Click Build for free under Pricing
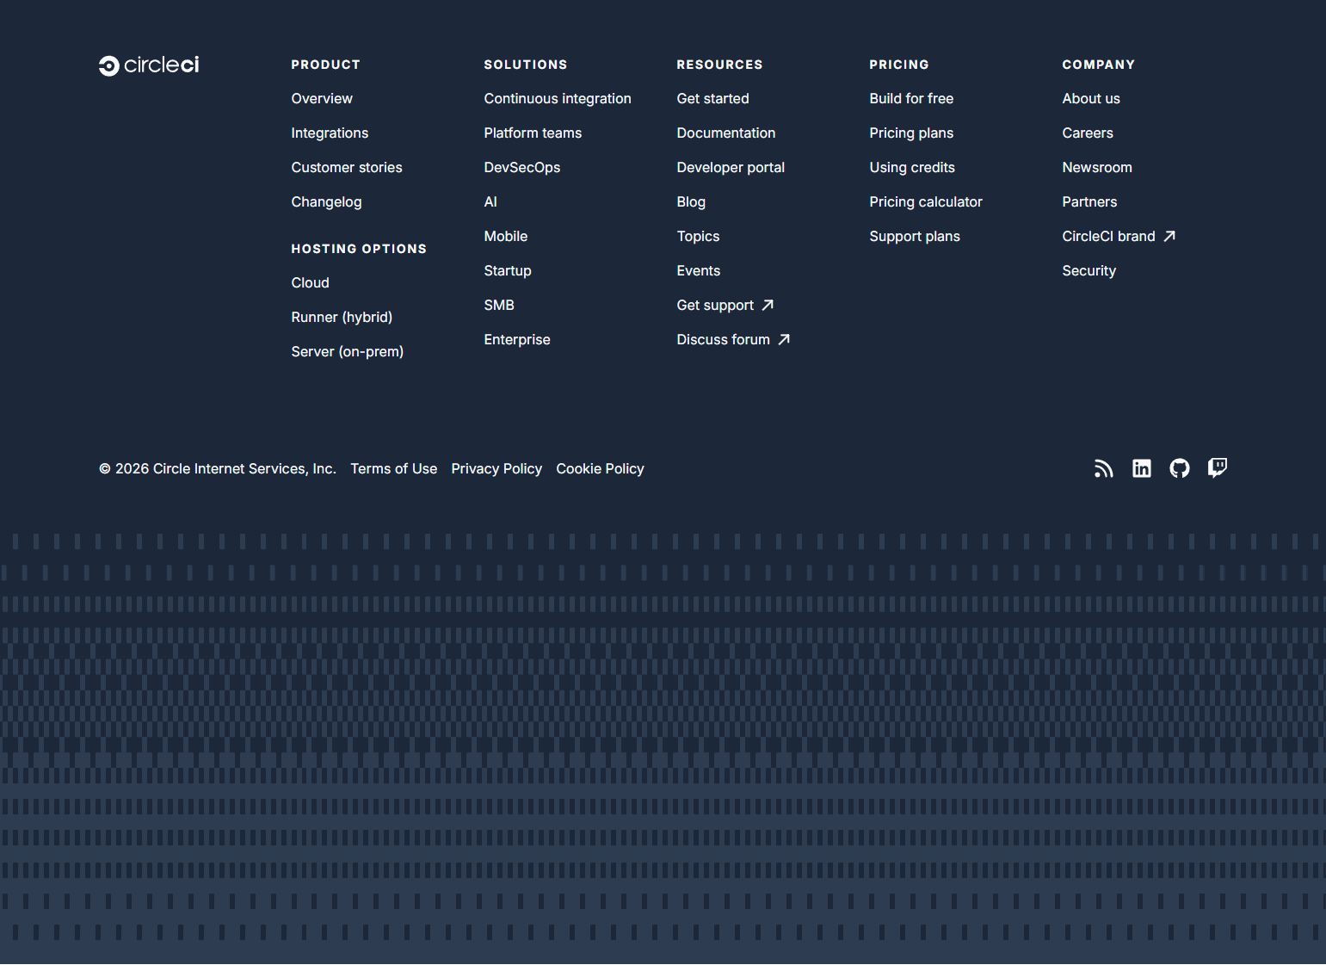Viewport: 1326px width, 965px height. pos(911,98)
